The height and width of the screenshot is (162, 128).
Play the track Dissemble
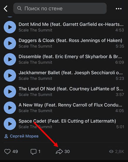point(10,59)
